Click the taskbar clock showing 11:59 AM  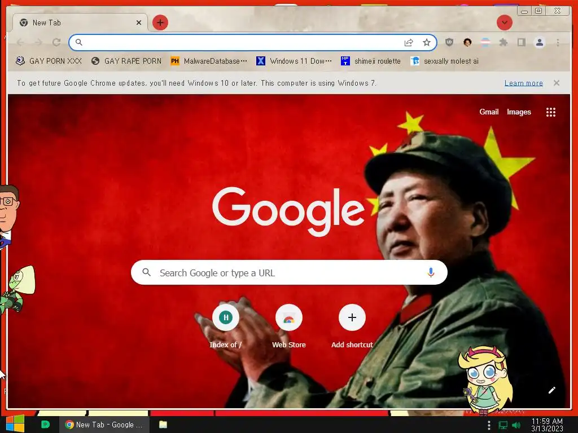click(547, 425)
